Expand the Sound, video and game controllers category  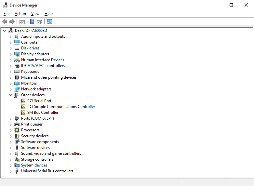[11, 153]
